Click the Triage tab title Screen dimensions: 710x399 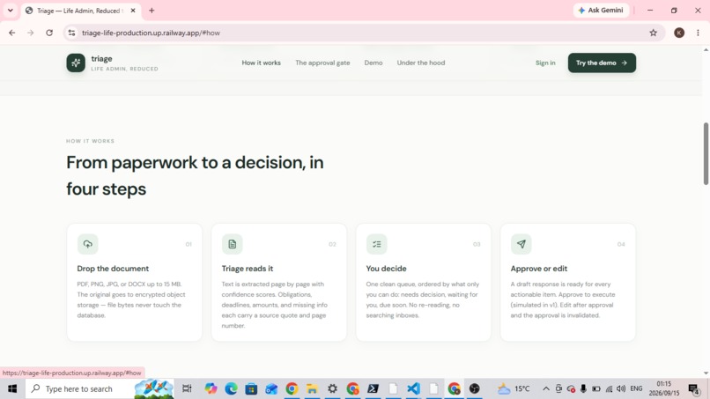pos(78,11)
